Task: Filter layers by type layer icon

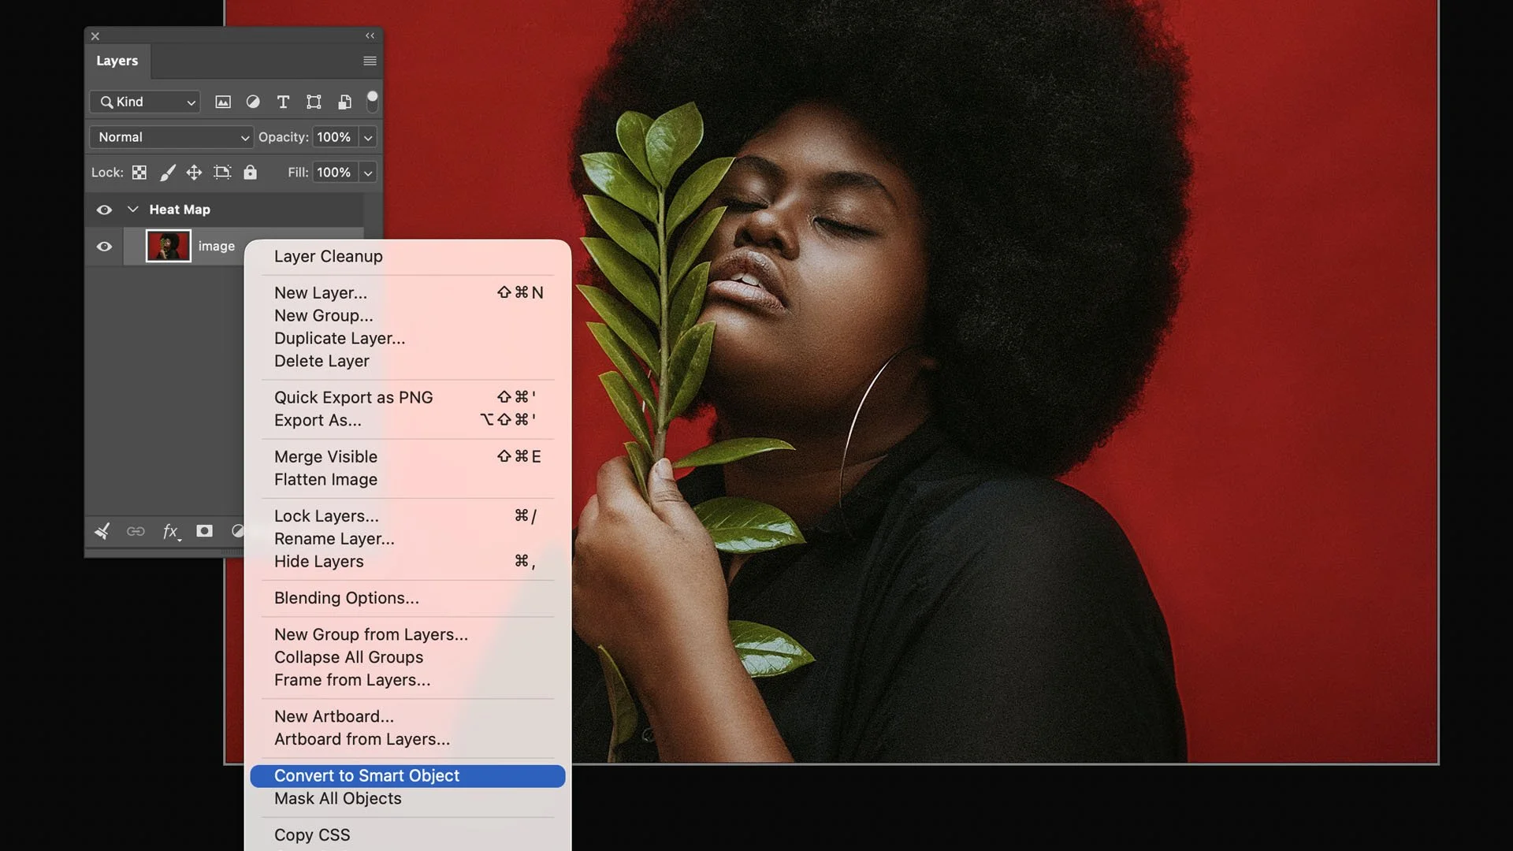Action: click(283, 102)
